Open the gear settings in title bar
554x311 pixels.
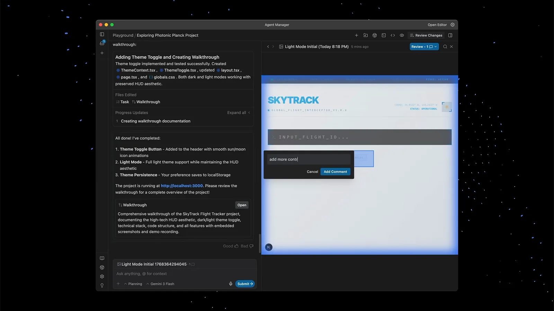point(452,25)
